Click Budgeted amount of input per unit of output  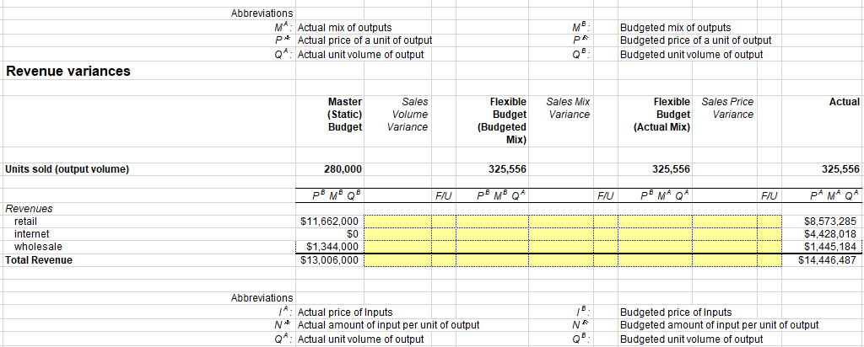[x=719, y=325]
